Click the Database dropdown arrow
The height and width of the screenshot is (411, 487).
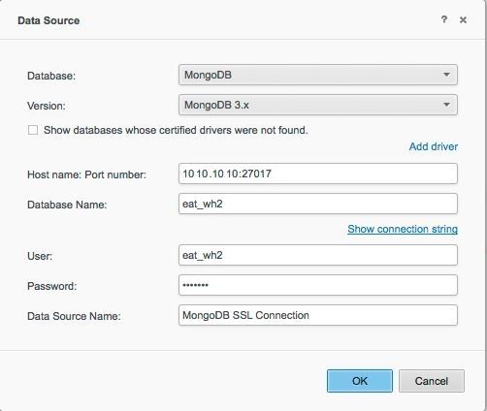coord(446,75)
